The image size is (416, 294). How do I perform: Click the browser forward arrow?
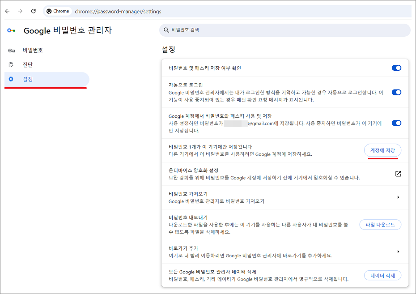coord(20,11)
